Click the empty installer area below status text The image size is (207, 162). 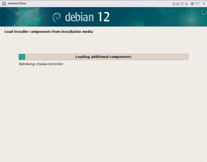[104, 113]
